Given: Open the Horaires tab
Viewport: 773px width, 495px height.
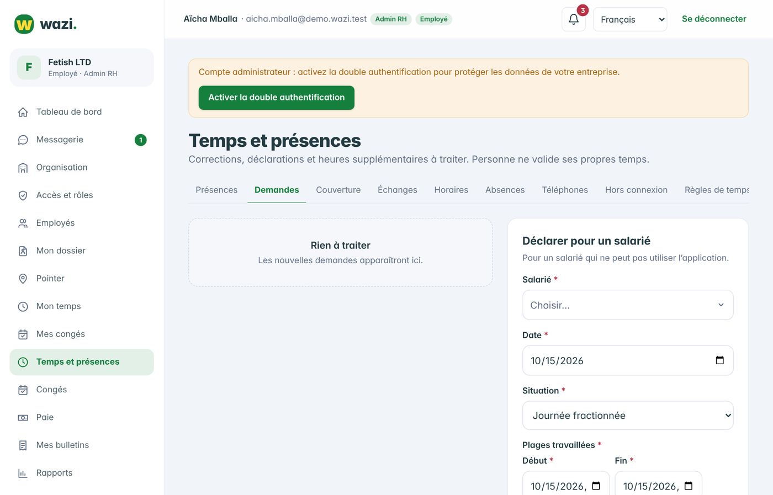Looking at the screenshot, I should 451,190.
